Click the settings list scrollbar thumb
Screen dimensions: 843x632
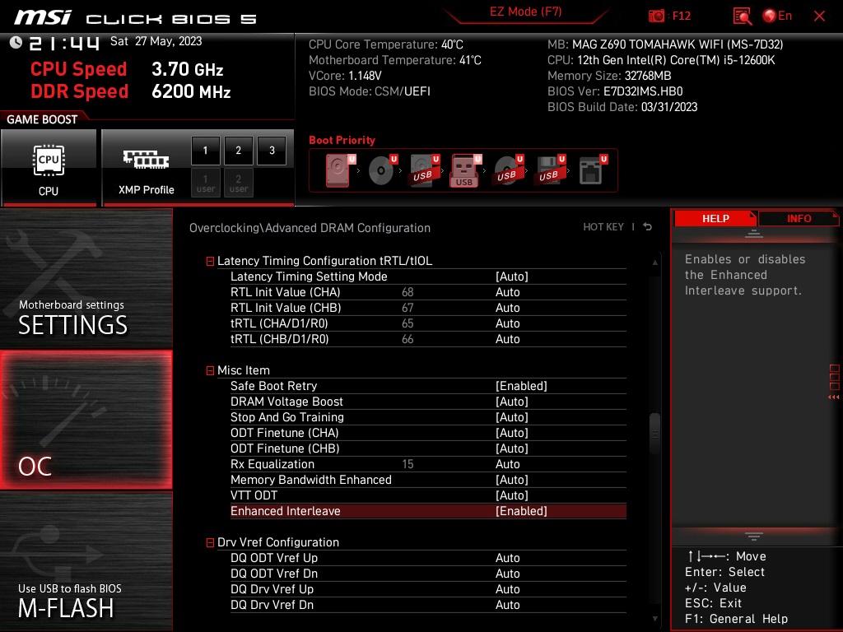pos(654,433)
